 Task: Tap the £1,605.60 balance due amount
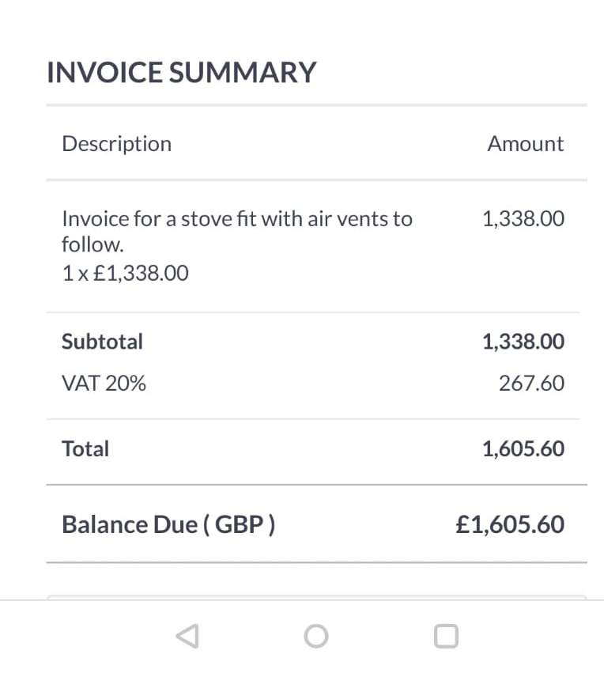[510, 524]
